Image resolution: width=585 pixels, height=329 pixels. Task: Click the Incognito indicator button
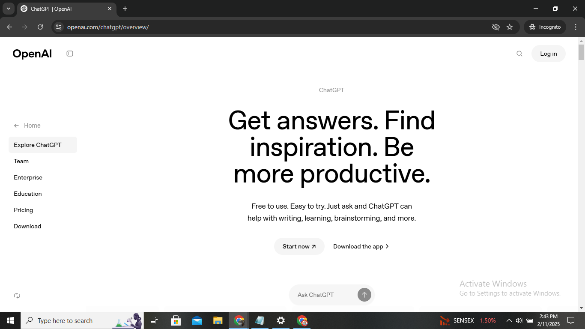coord(545,27)
